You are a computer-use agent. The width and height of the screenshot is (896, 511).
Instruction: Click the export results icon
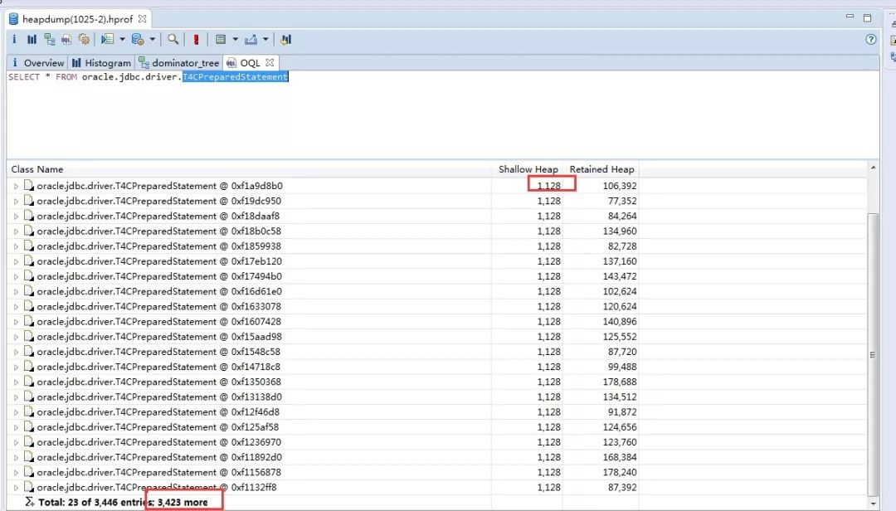click(x=251, y=40)
